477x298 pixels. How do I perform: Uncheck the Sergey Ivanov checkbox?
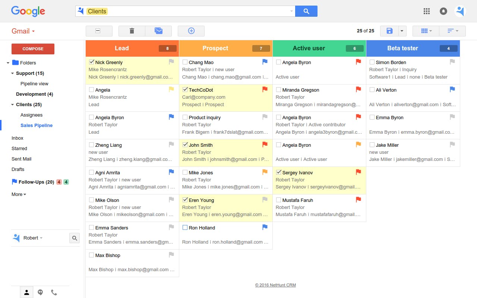pyautogui.click(x=278, y=172)
